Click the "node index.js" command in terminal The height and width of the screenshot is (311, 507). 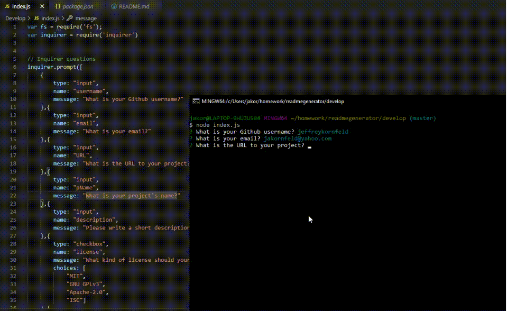218,125
